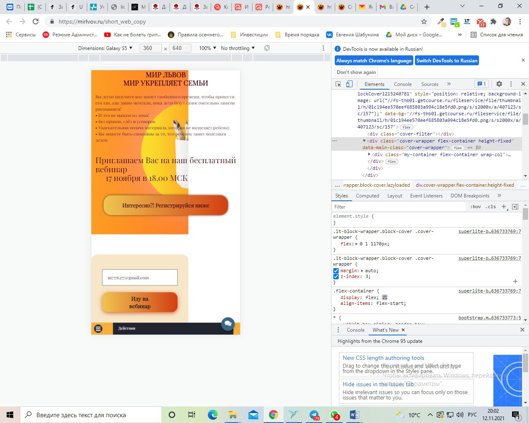Collapse the cover-wrapper div node
Viewport: 529px width, 423px height.
pyautogui.click(x=364, y=141)
